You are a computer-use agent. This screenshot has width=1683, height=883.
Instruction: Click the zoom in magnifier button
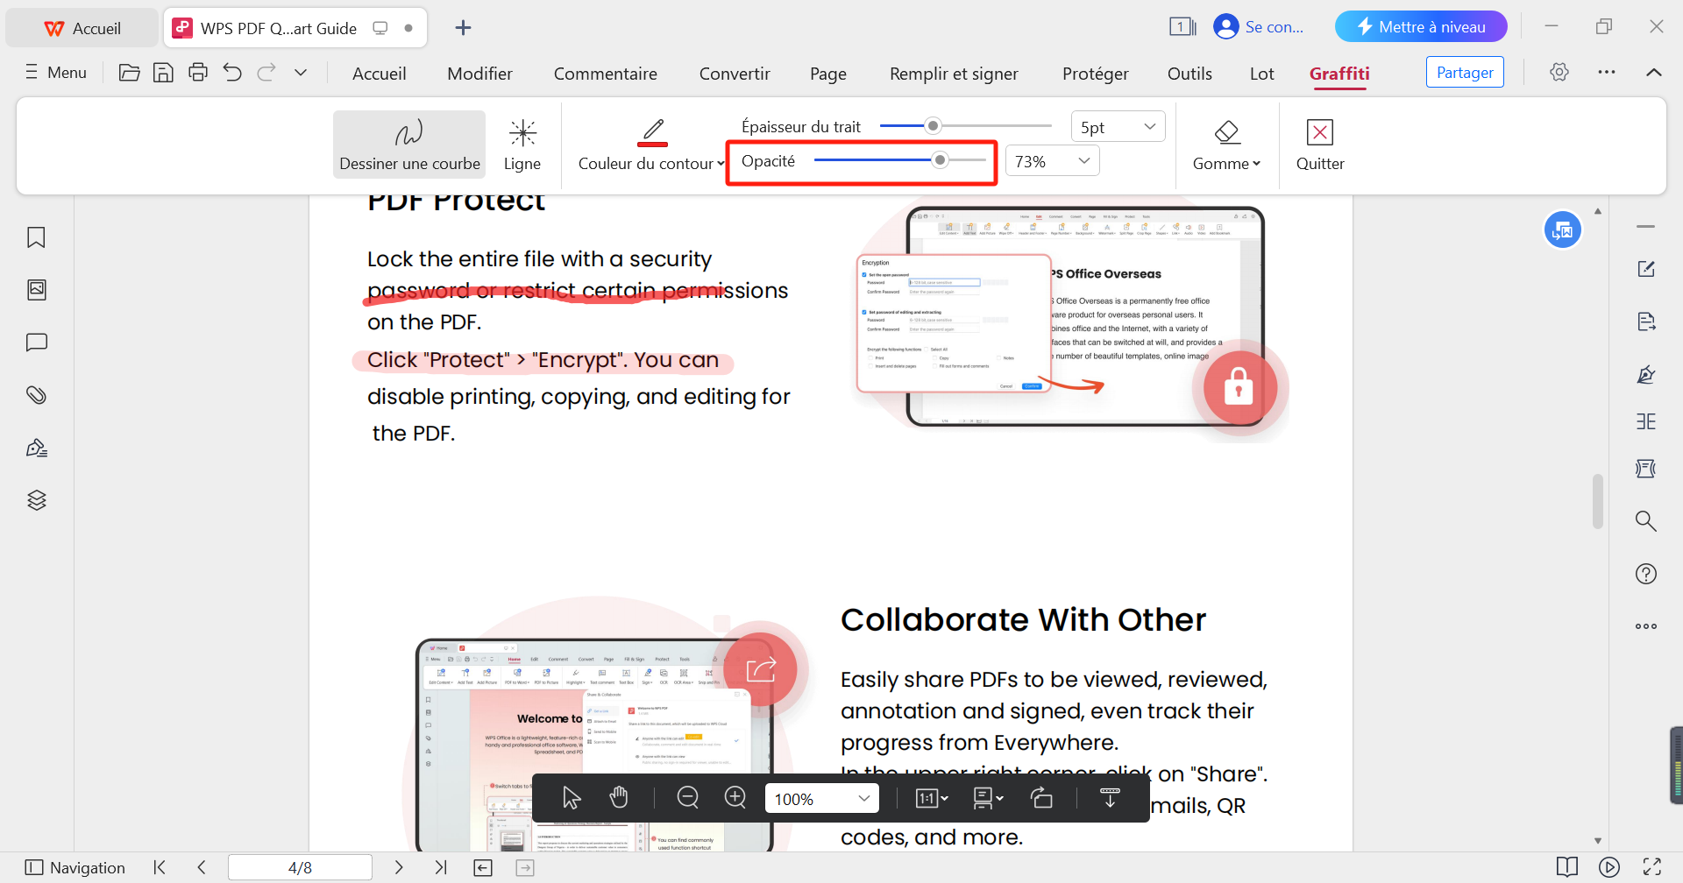[x=735, y=798]
